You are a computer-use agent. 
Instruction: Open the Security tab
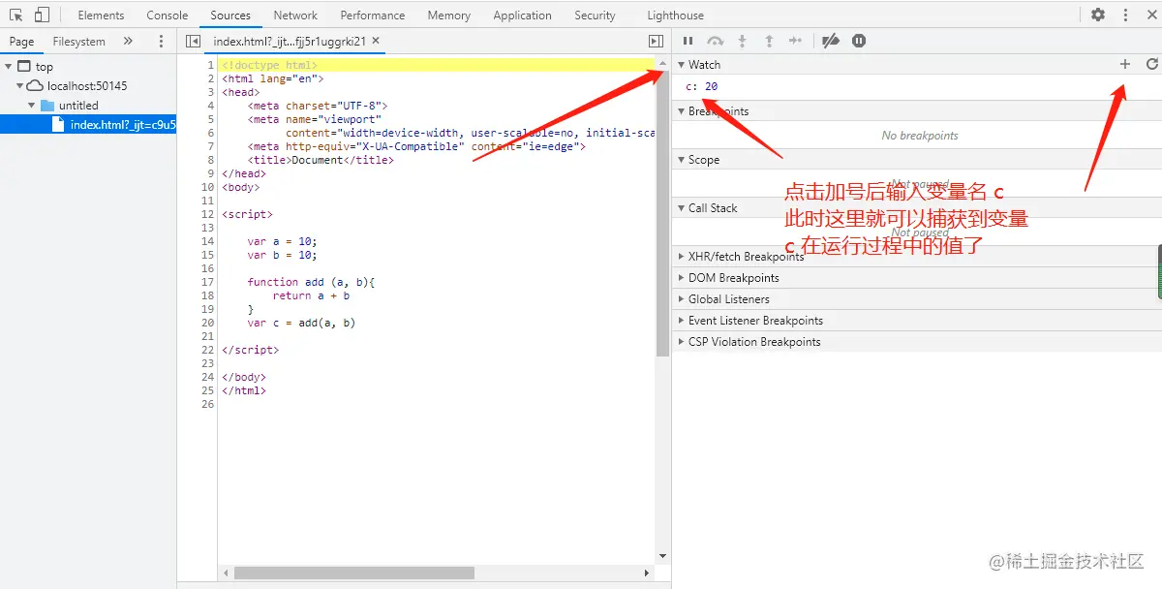(595, 15)
